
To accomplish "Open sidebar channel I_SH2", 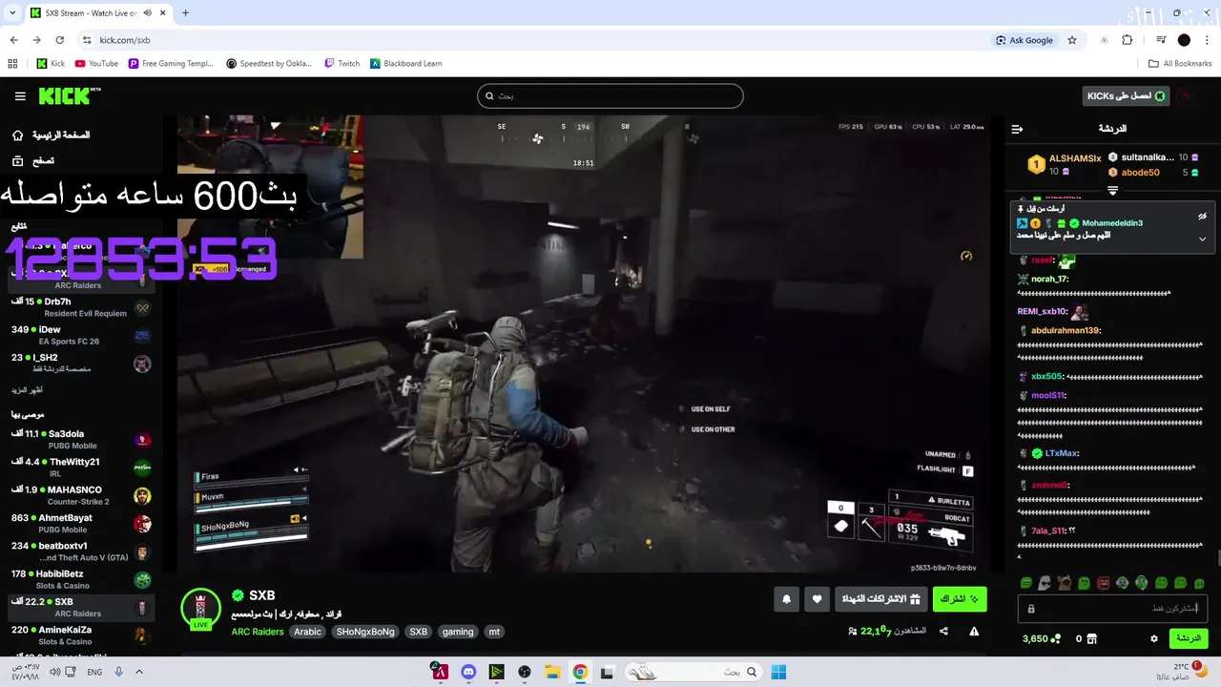I will pos(81,363).
